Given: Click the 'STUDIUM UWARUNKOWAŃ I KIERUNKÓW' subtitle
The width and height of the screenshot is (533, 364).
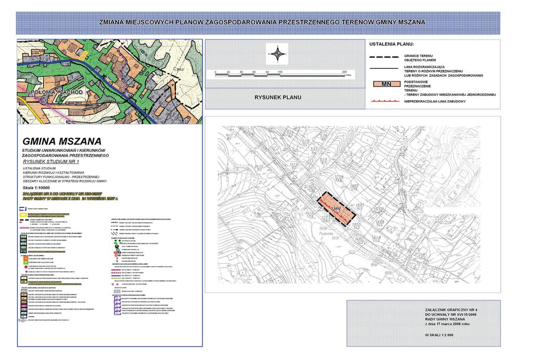Looking at the screenshot, I should coord(64,150).
